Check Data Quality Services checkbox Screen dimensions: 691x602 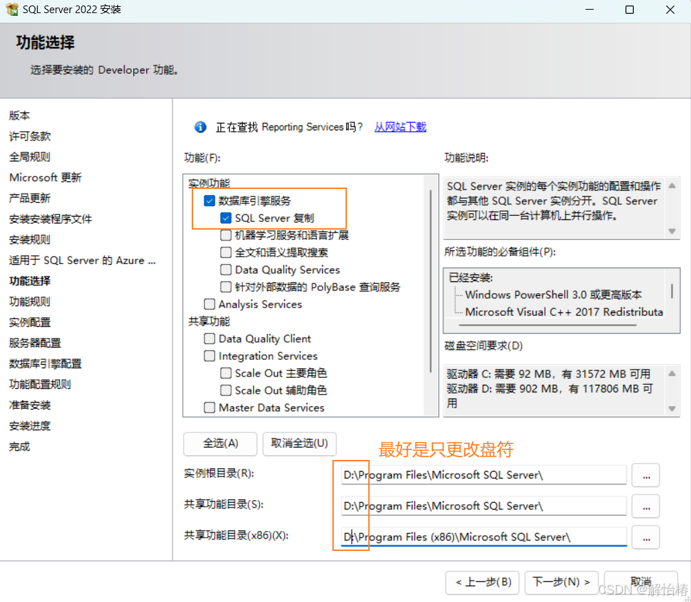point(226,270)
